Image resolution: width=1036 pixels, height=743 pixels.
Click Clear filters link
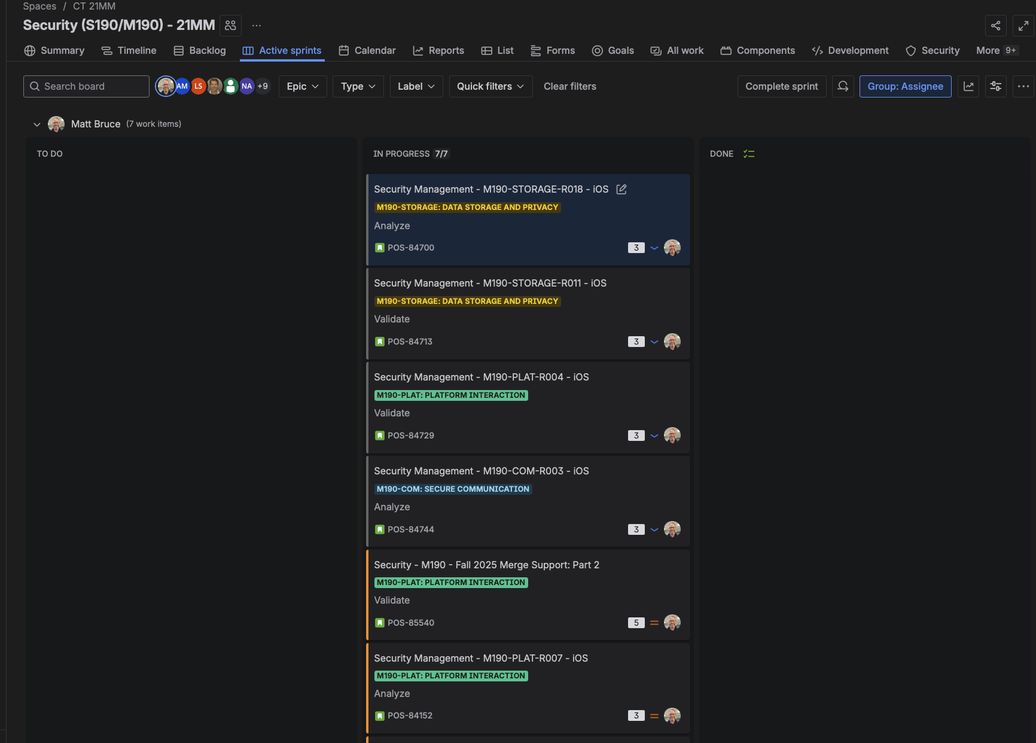[569, 86]
